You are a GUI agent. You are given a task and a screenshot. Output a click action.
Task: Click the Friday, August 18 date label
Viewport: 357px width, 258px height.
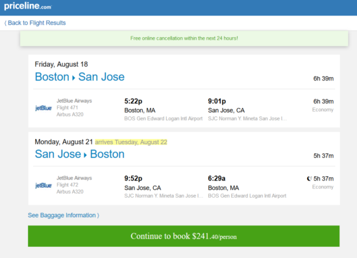pyautogui.click(x=61, y=64)
